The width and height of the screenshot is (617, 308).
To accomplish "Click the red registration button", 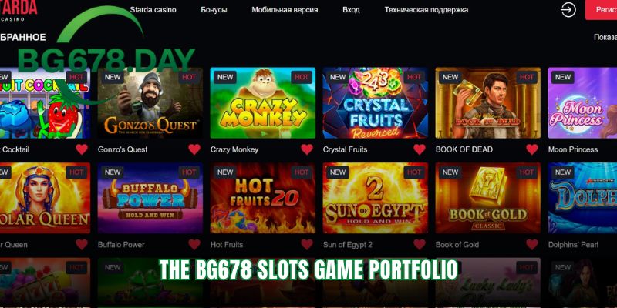I will tap(602, 10).
